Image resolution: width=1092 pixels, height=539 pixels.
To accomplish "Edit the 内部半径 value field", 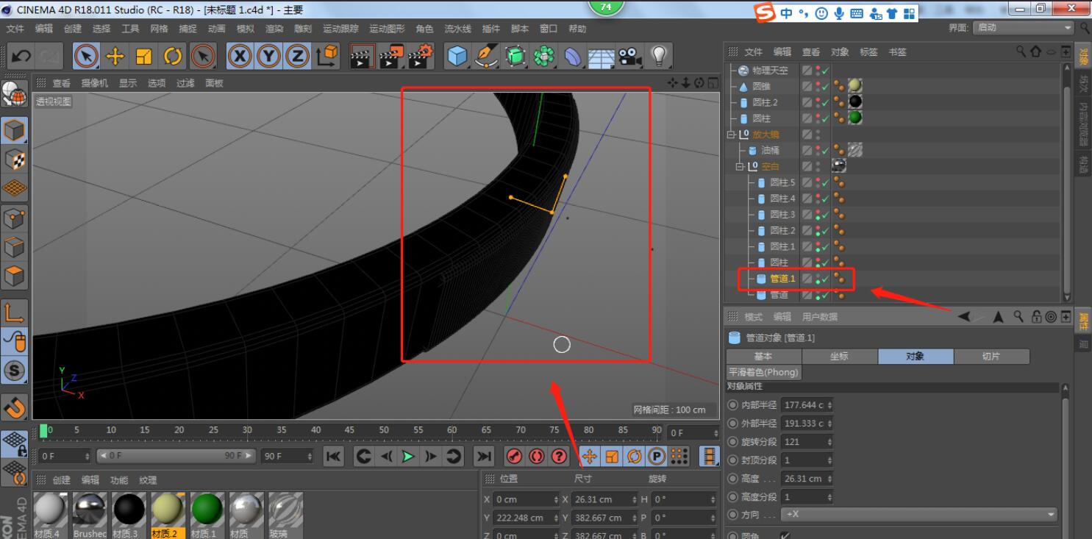I will pos(804,405).
